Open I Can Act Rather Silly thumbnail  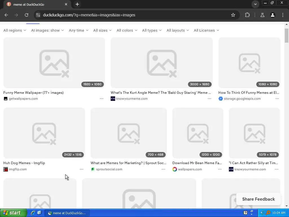tap(254, 133)
